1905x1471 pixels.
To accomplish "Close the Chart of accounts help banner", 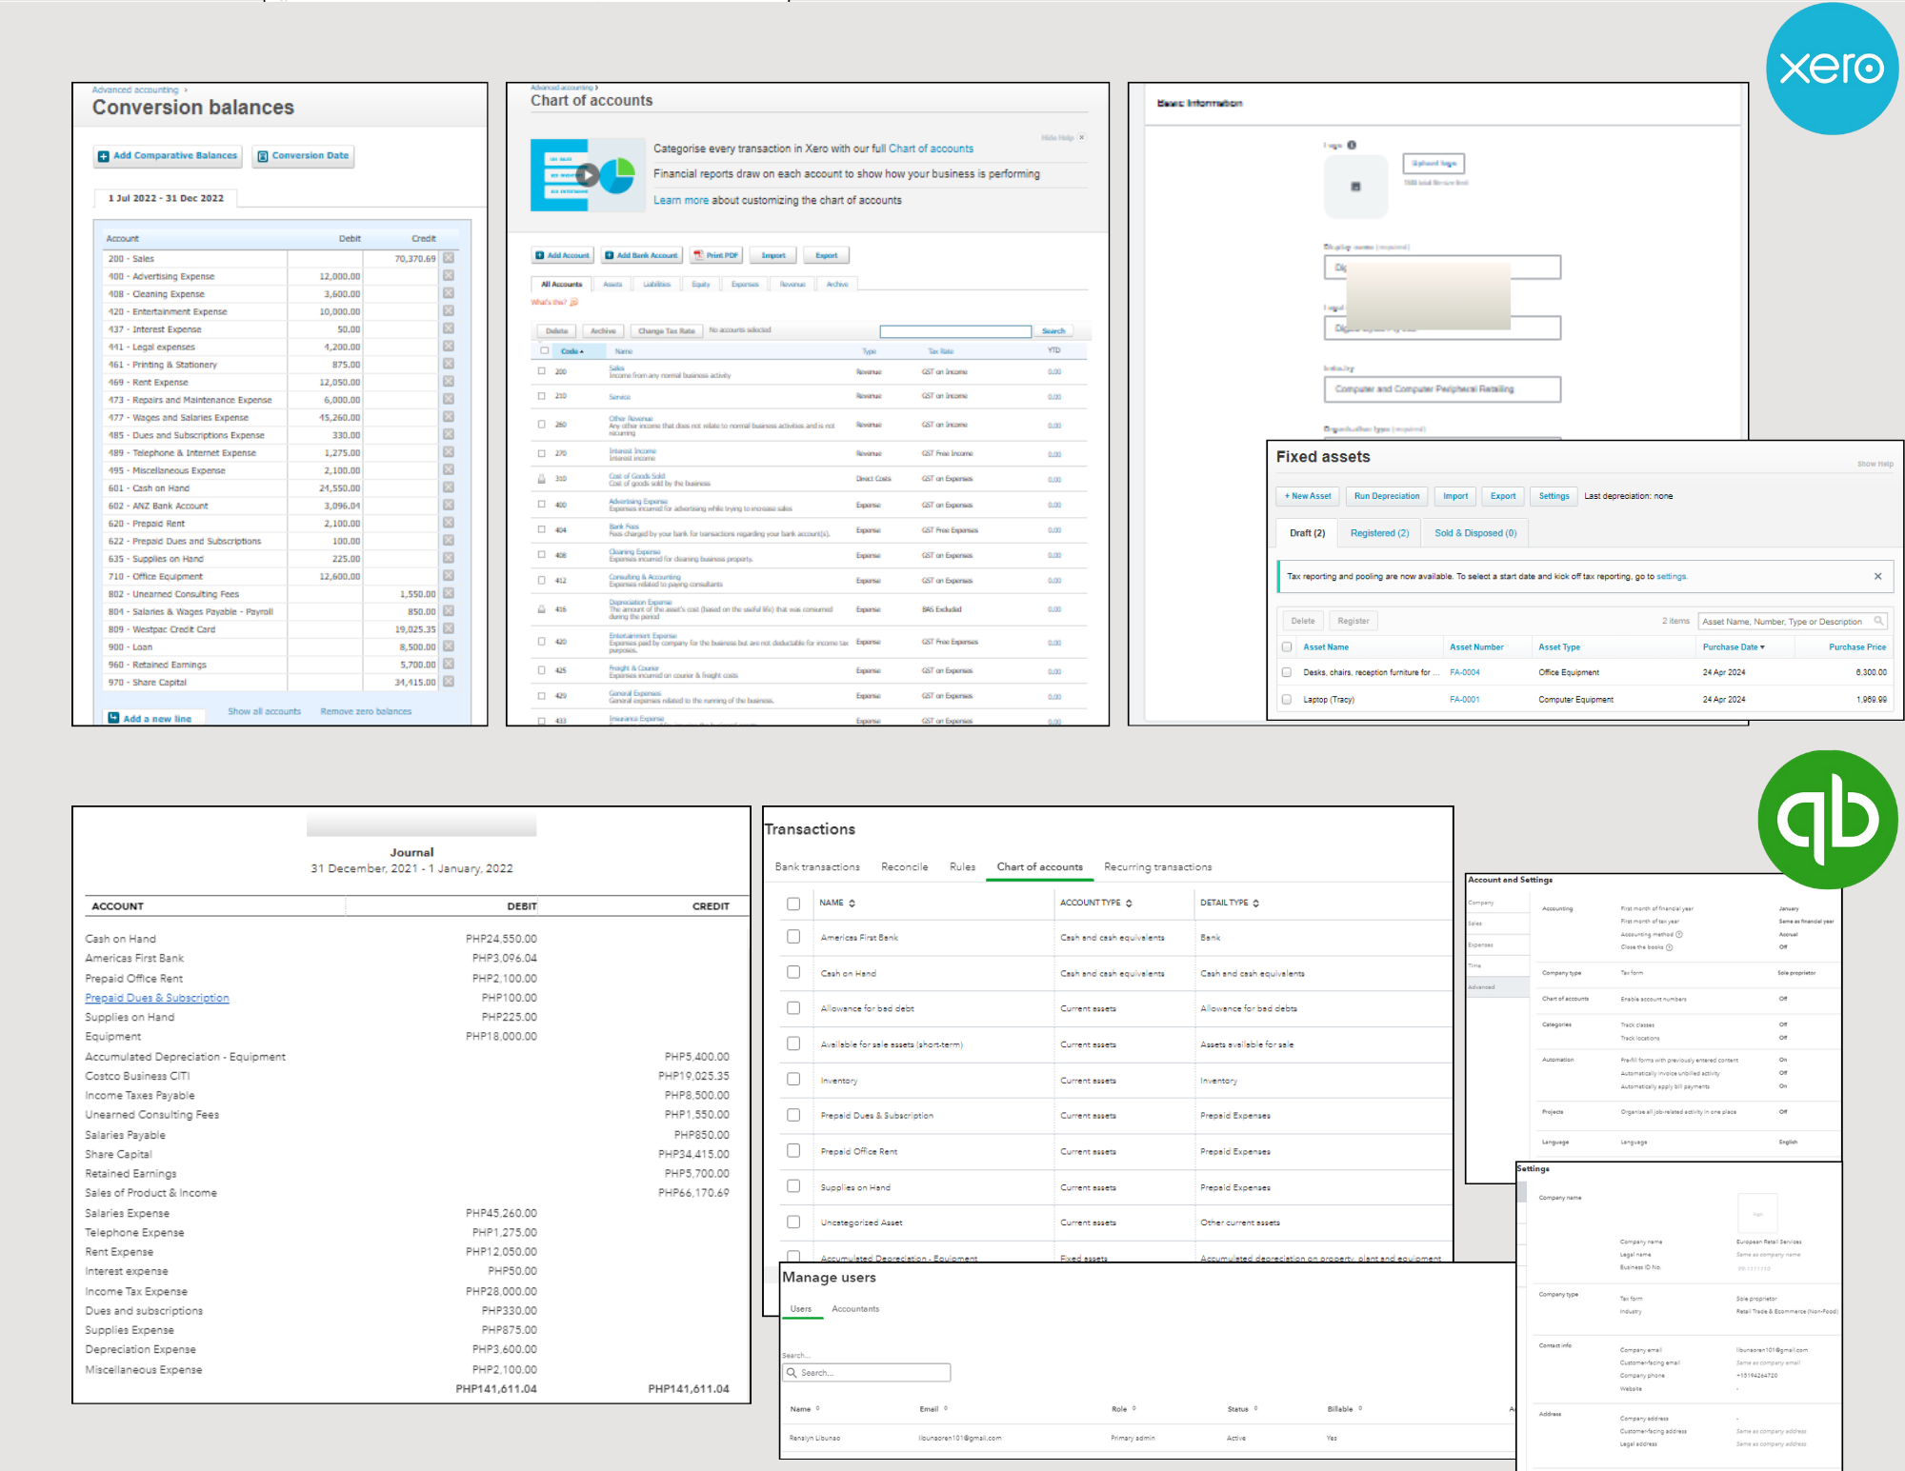I will coord(1081,138).
